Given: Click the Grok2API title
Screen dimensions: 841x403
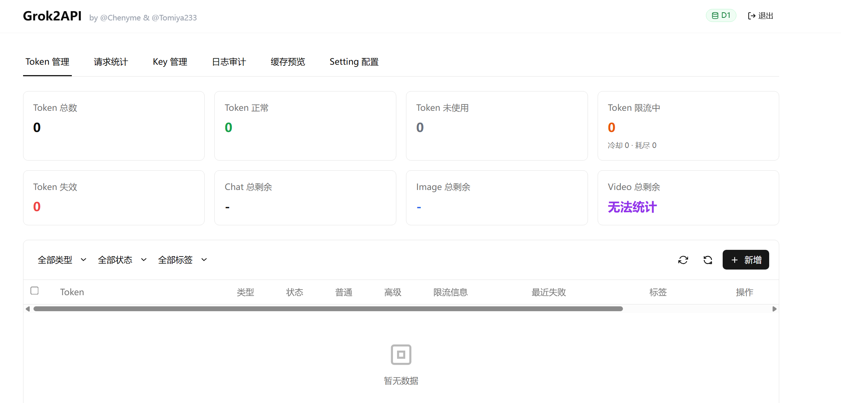Looking at the screenshot, I should click(52, 16).
